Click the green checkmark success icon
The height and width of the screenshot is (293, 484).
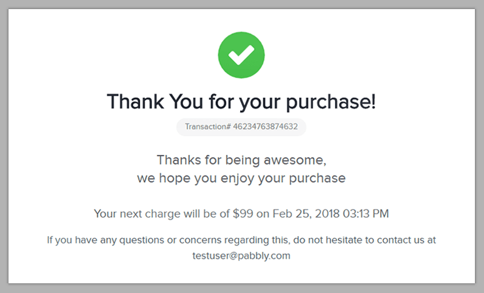[241, 55]
